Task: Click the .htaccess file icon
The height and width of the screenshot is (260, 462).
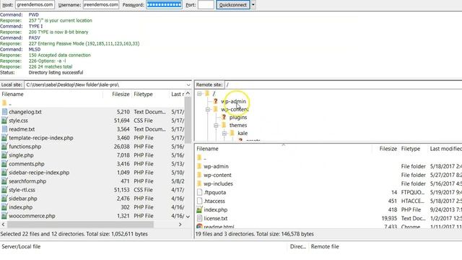Action: click(x=199, y=201)
